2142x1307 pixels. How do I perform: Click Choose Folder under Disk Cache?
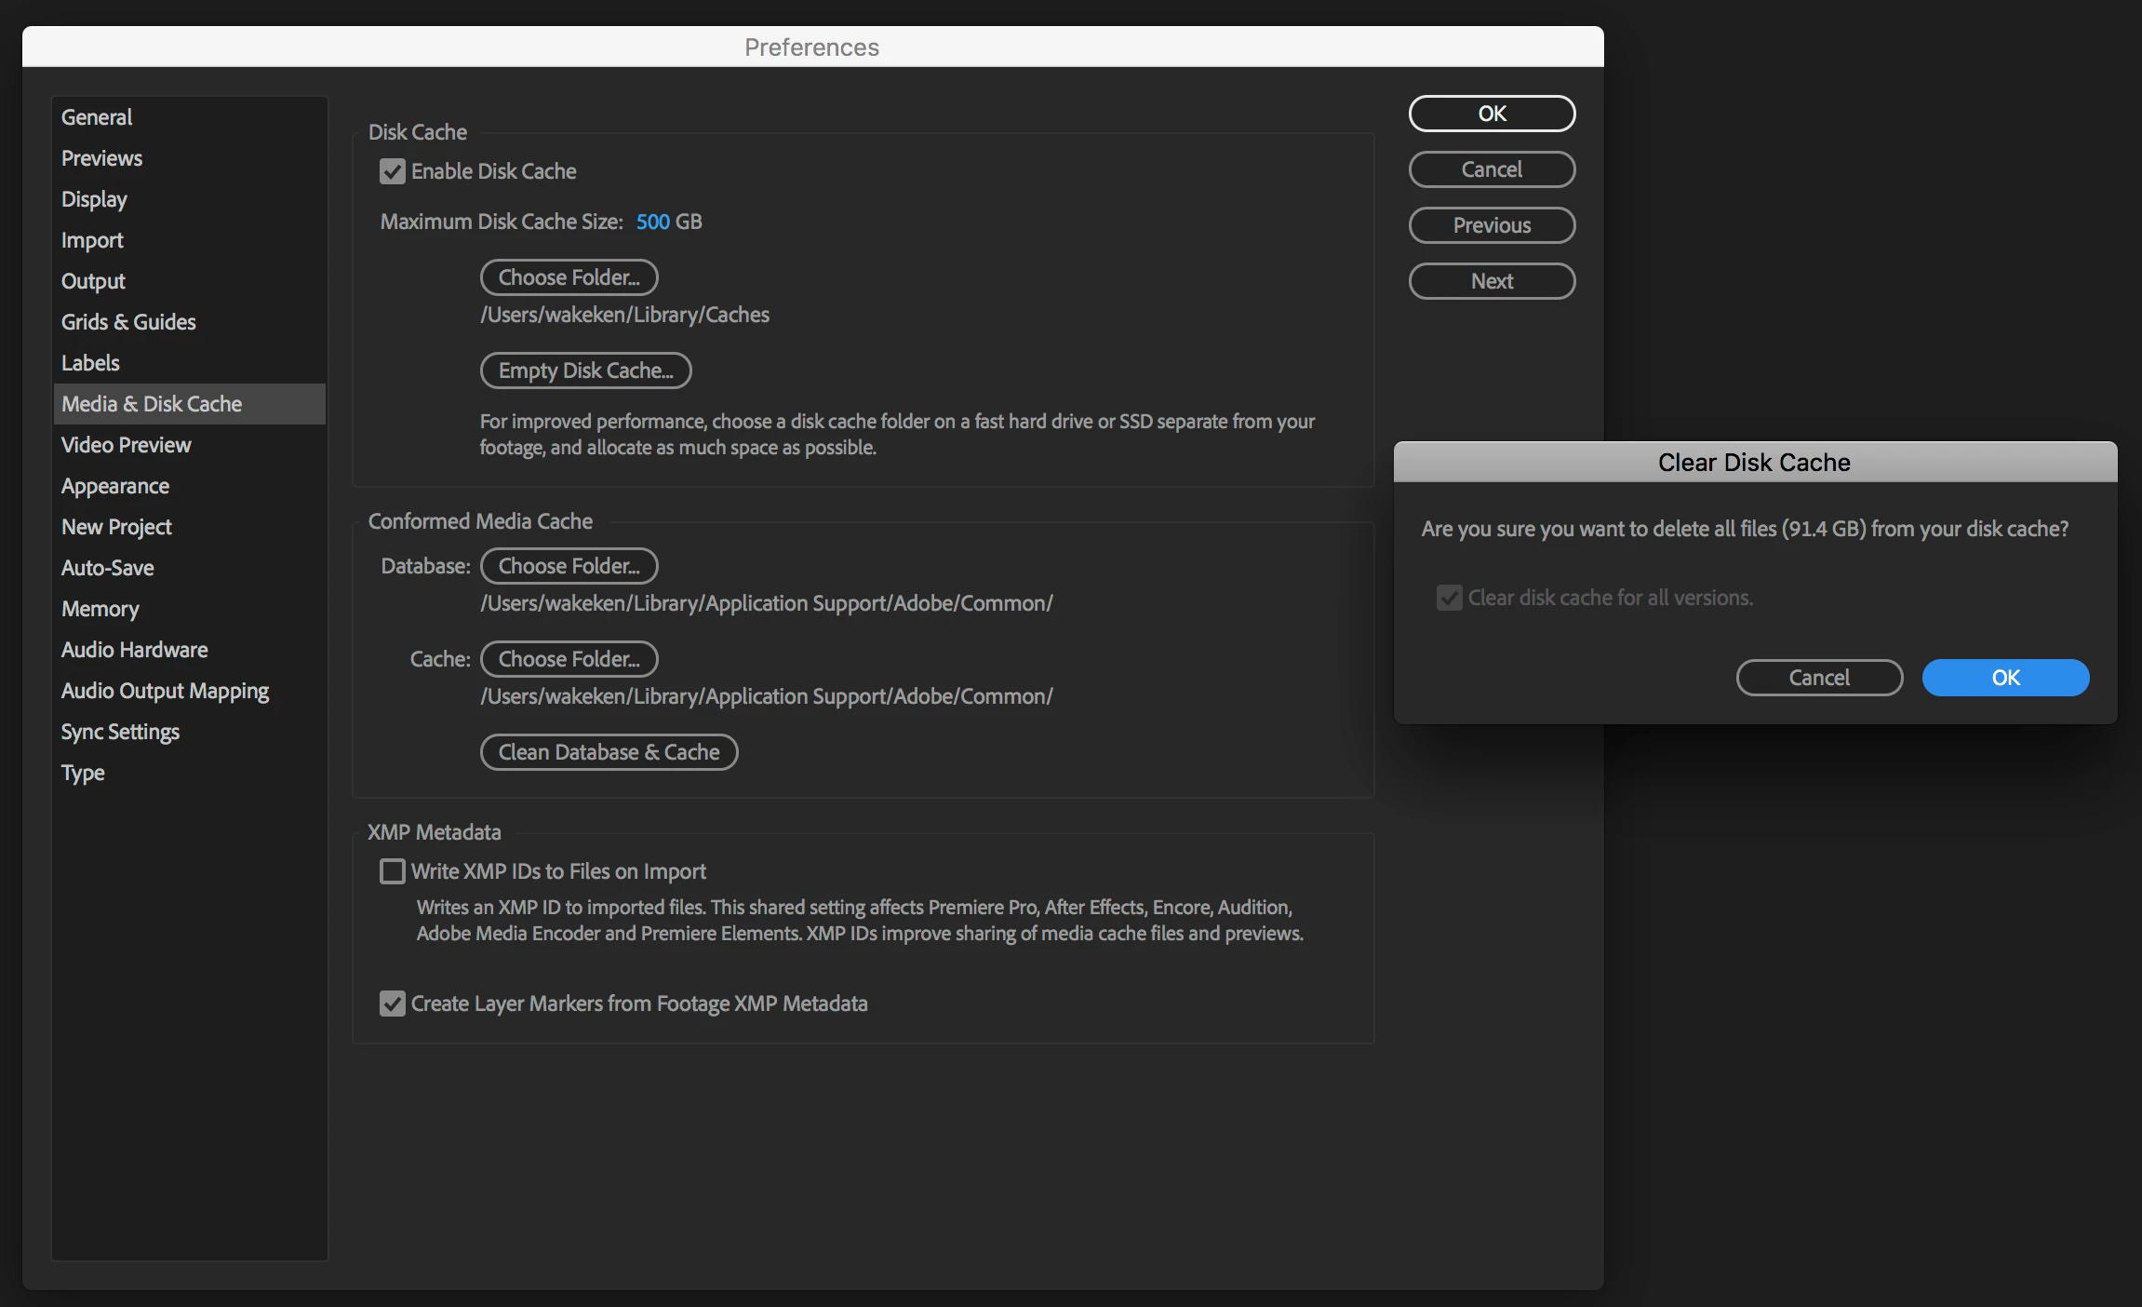click(x=569, y=277)
